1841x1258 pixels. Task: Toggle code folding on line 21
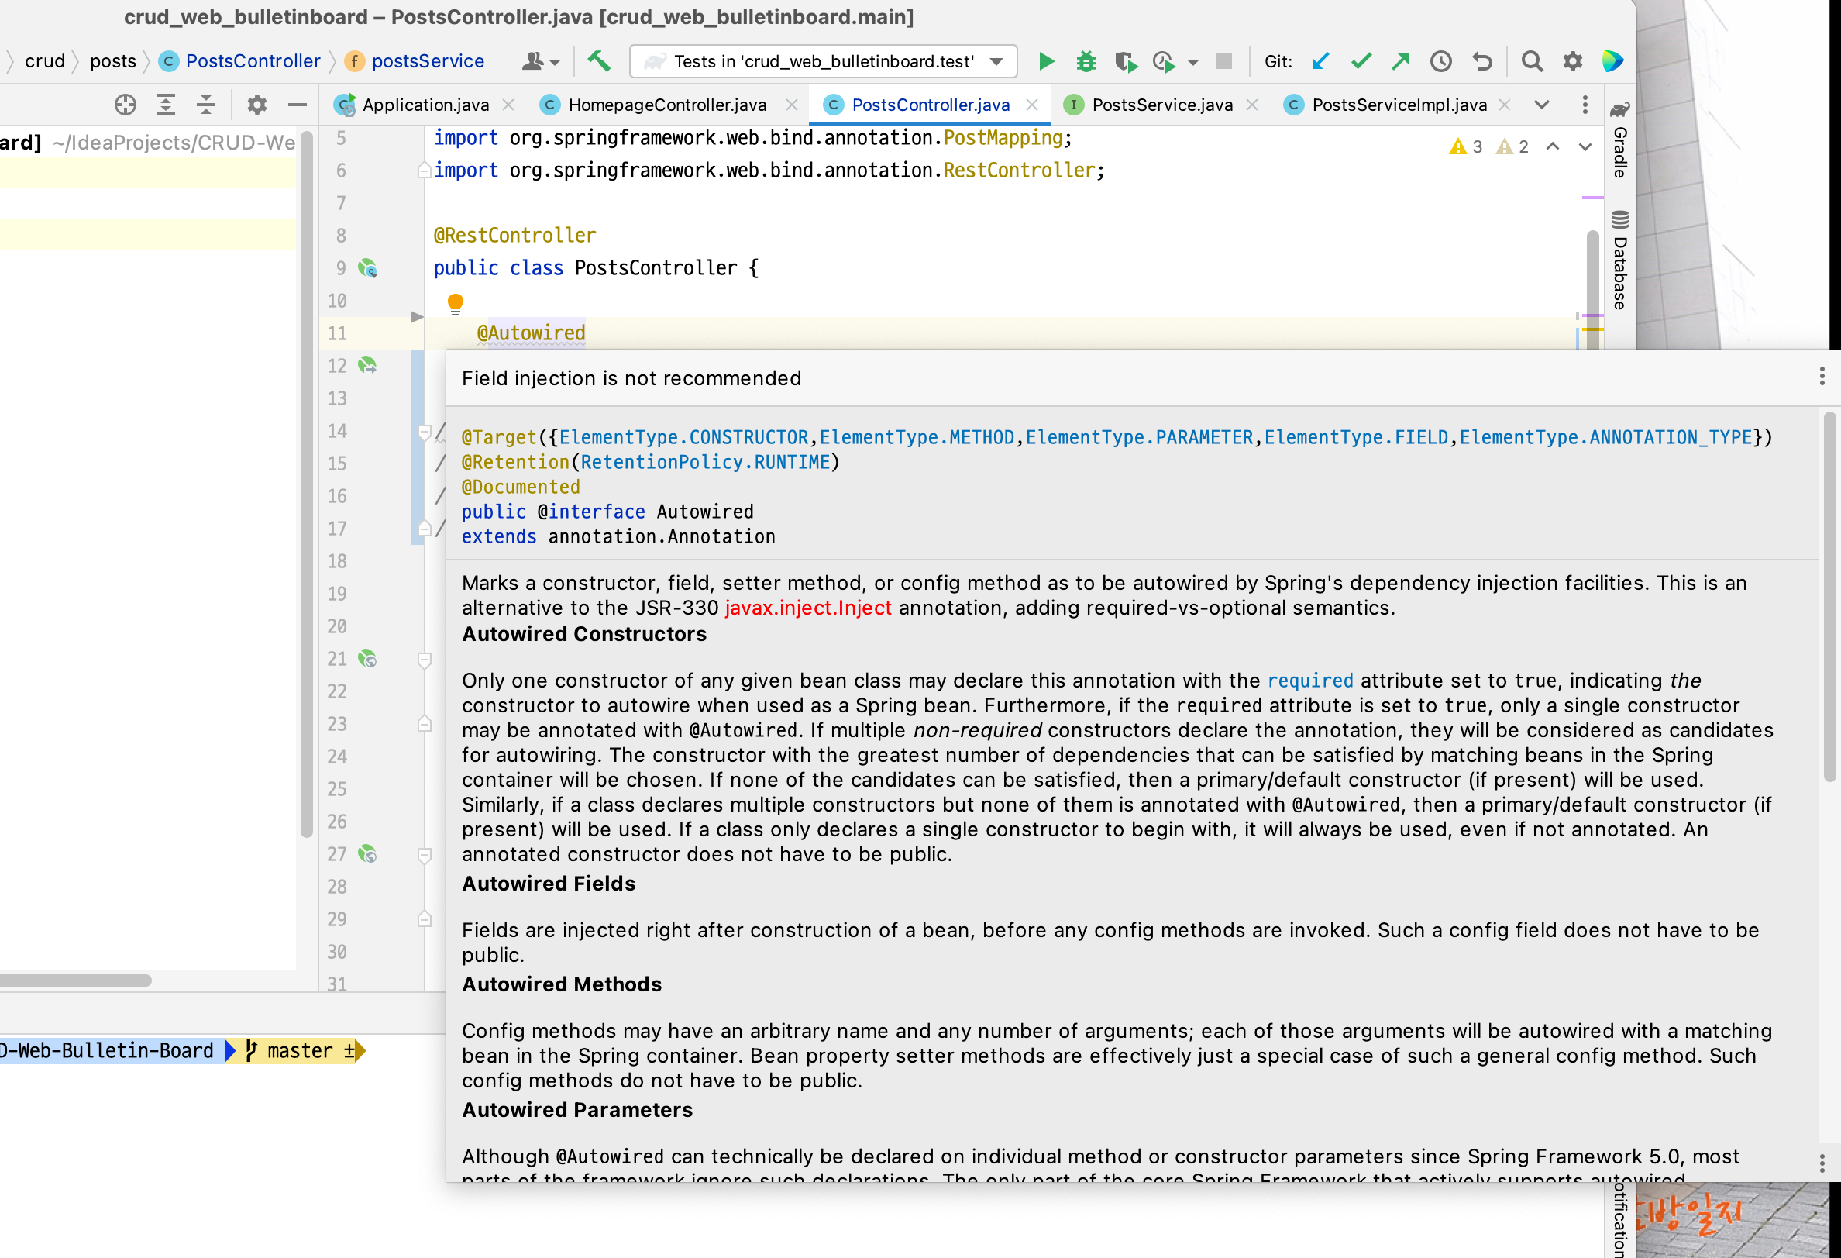(425, 659)
